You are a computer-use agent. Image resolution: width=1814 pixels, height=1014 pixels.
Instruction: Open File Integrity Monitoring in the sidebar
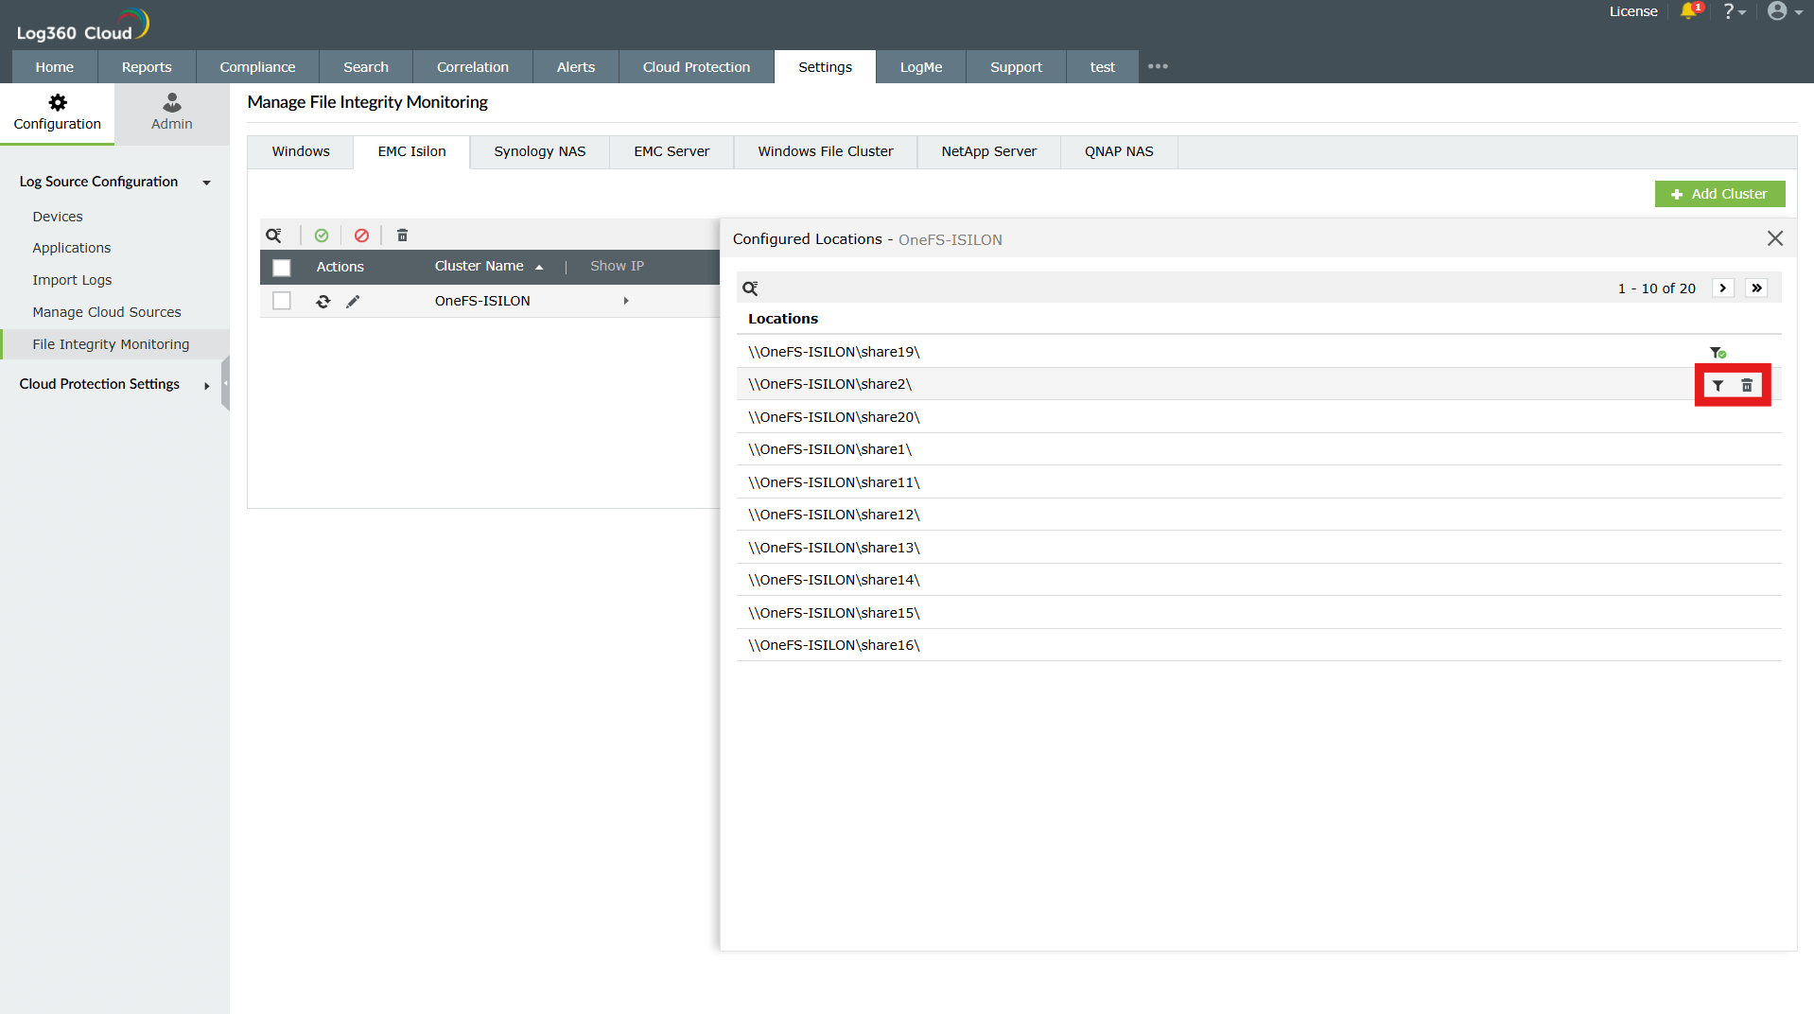pos(111,344)
